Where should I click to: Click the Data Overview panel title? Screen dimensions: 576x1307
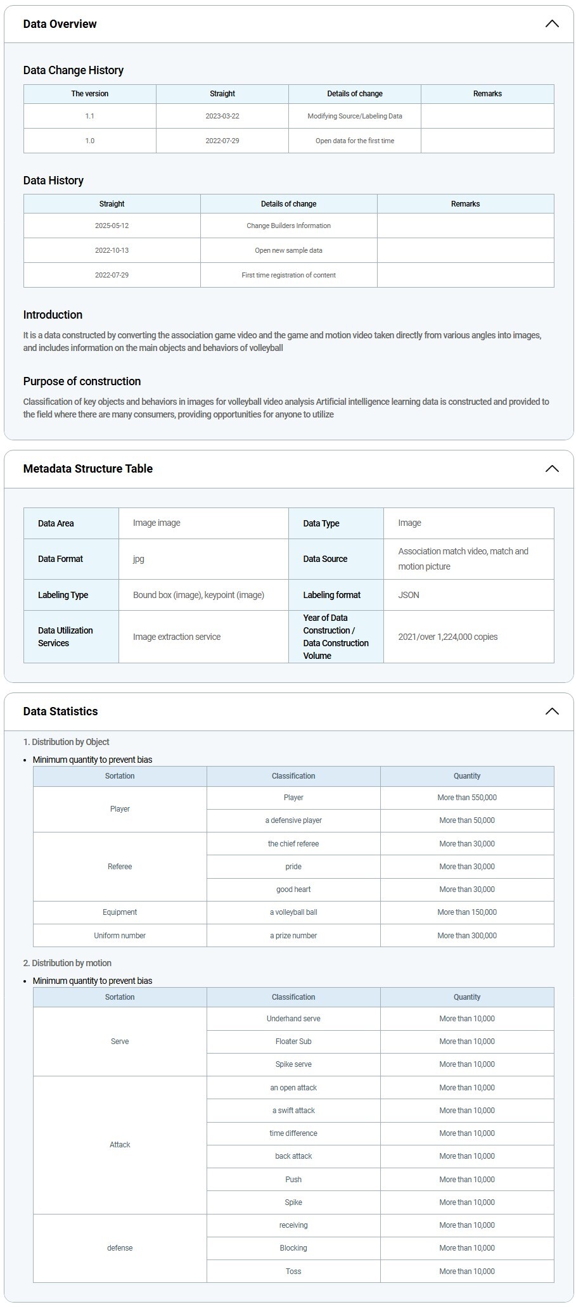(60, 24)
